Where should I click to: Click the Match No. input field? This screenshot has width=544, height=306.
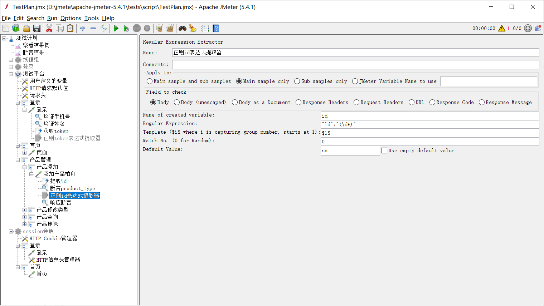(x=430, y=141)
